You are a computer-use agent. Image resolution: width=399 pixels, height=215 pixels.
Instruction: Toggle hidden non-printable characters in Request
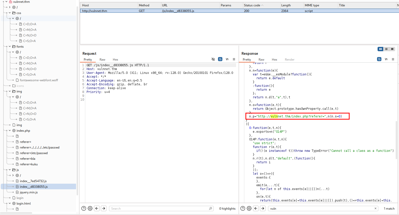(213, 59)
